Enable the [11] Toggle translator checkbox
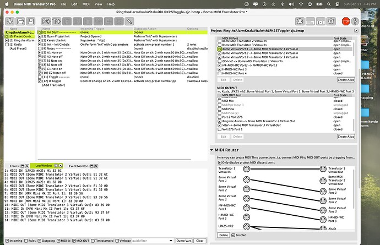The width and height of the screenshot is (380, 245). point(40,77)
